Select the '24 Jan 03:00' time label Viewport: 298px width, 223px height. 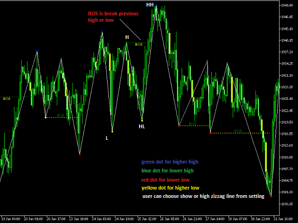102,219
